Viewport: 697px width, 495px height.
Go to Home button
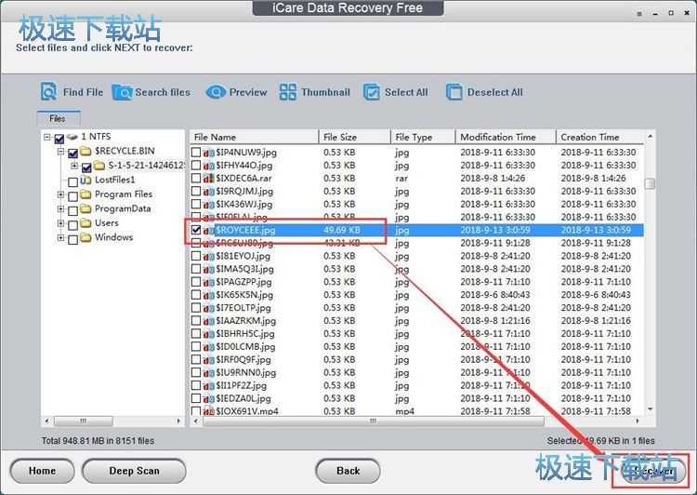(x=42, y=471)
